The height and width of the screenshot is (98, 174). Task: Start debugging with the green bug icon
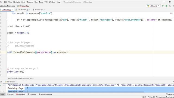[x=166, y=6]
